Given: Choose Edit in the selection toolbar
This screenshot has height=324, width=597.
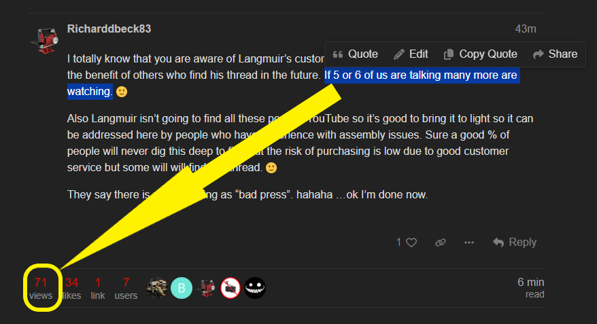Looking at the screenshot, I should [411, 54].
